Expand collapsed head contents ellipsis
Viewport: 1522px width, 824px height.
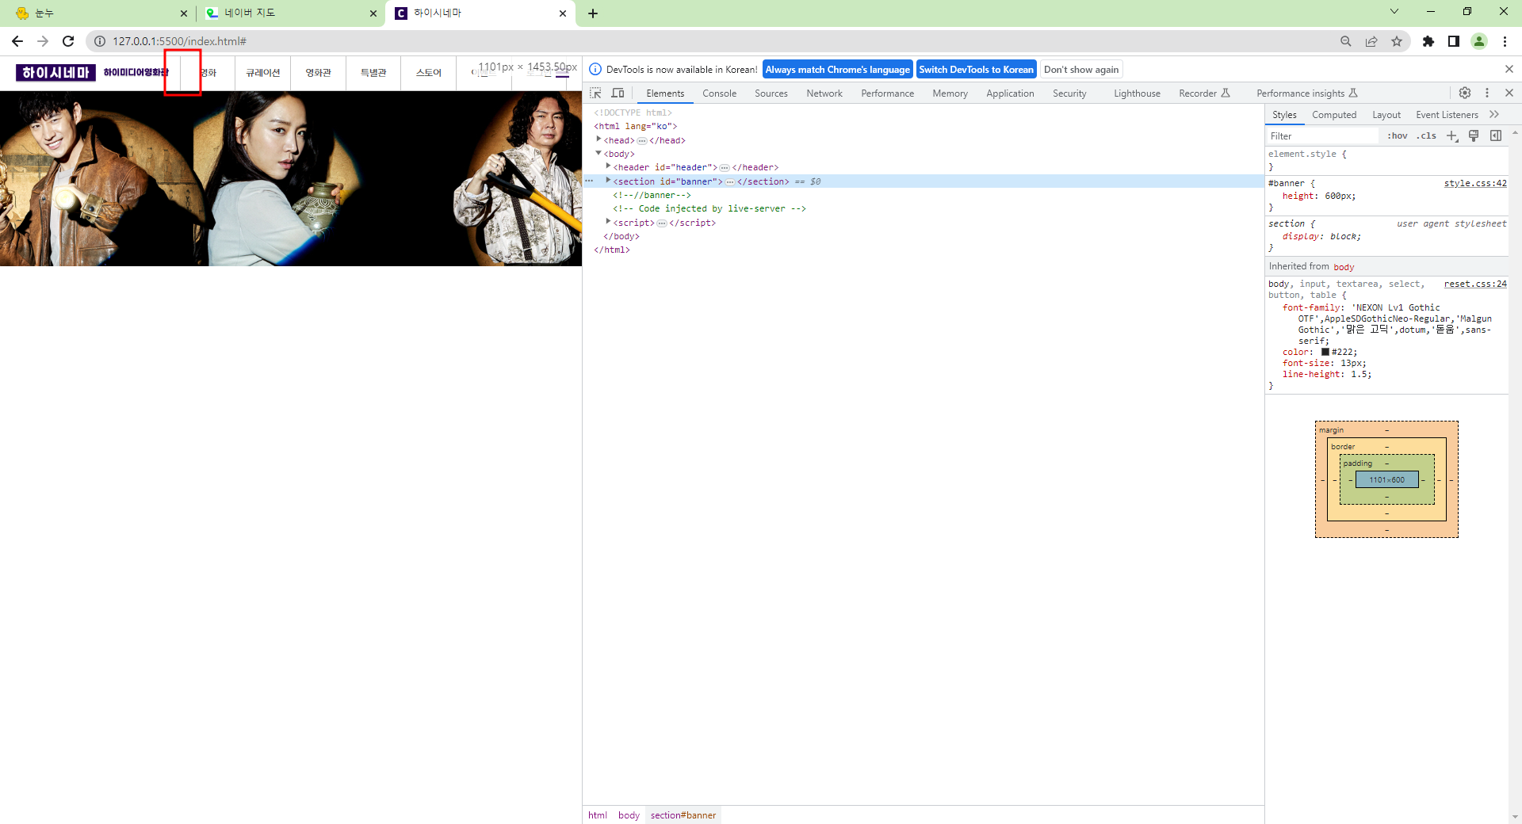pyautogui.click(x=642, y=140)
